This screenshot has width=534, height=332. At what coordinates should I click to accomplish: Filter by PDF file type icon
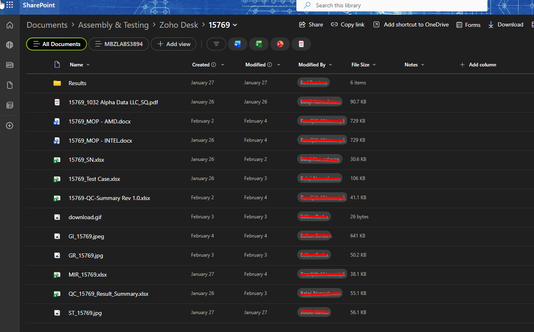pos(301,44)
